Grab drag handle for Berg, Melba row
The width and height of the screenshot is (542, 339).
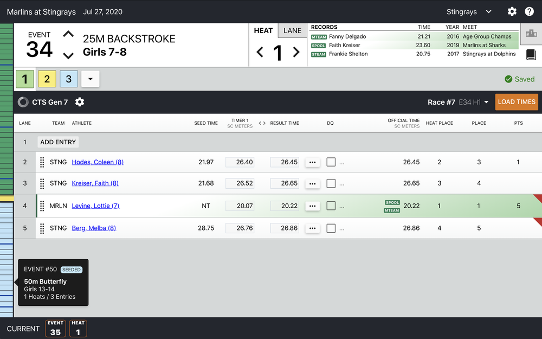click(42, 228)
